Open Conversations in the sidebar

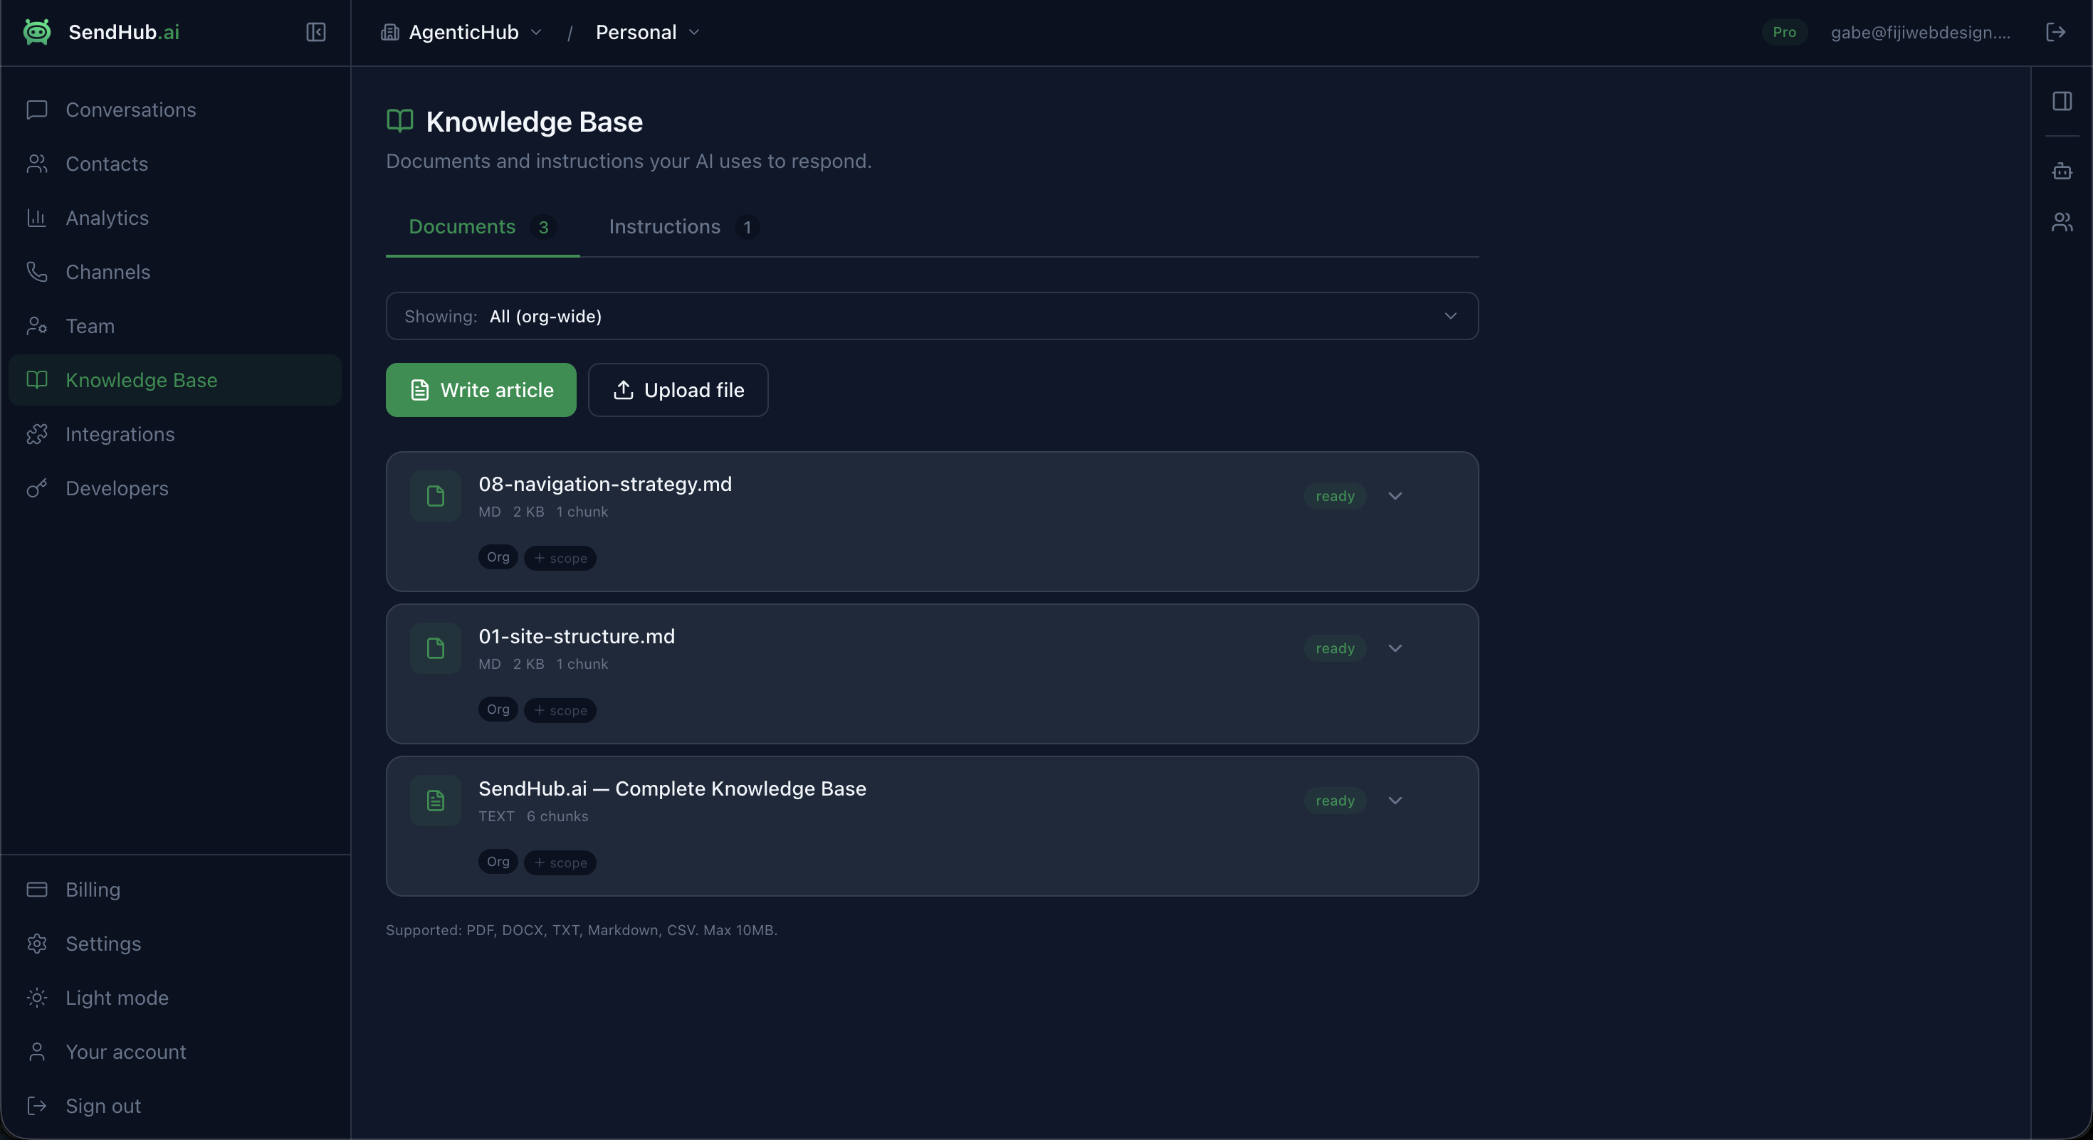(176, 110)
